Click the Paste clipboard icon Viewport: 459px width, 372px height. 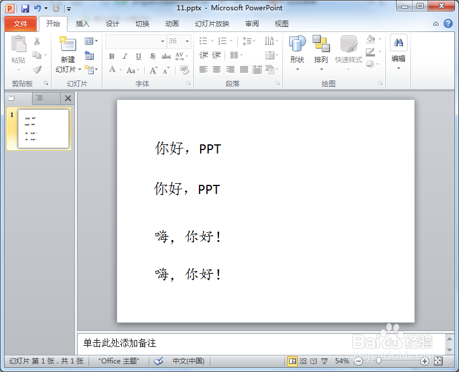pyautogui.click(x=18, y=44)
